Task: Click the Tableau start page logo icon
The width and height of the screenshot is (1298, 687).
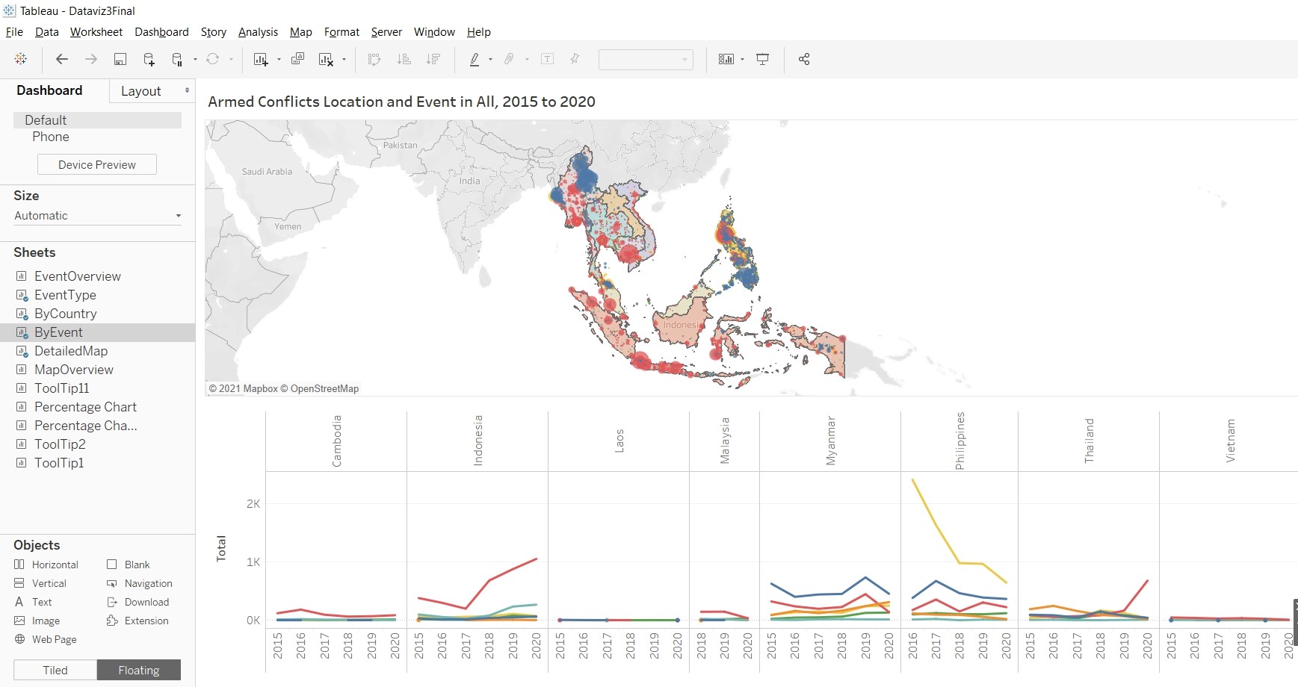Action: point(21,59)
